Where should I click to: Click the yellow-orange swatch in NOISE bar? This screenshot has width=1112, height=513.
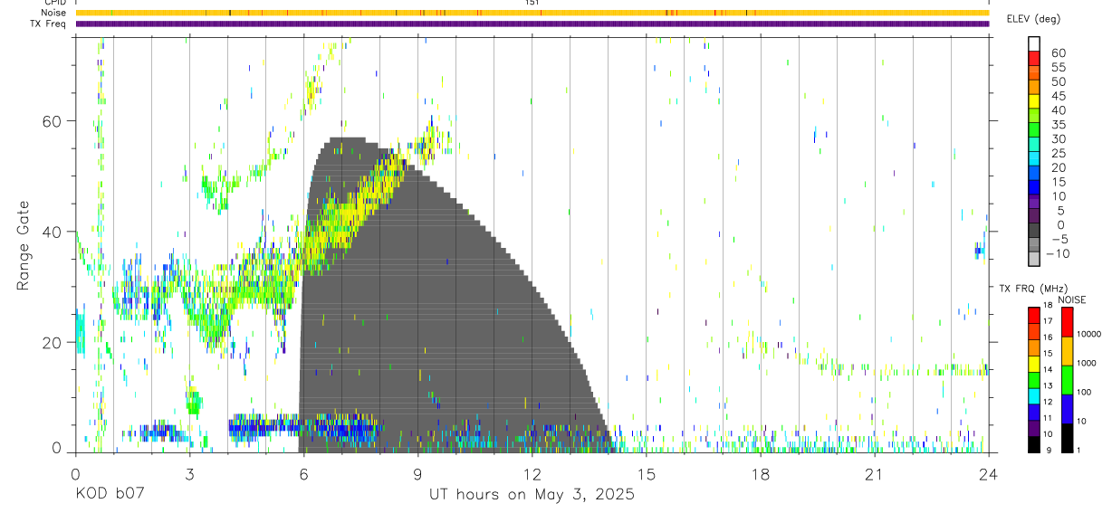pyautogui.click(x=1067, y=351)
